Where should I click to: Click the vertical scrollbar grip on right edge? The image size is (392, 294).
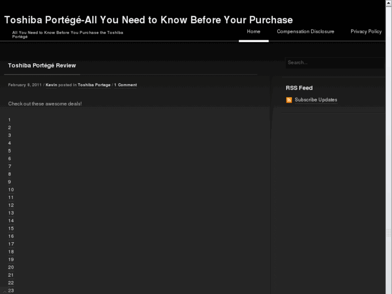389,233
